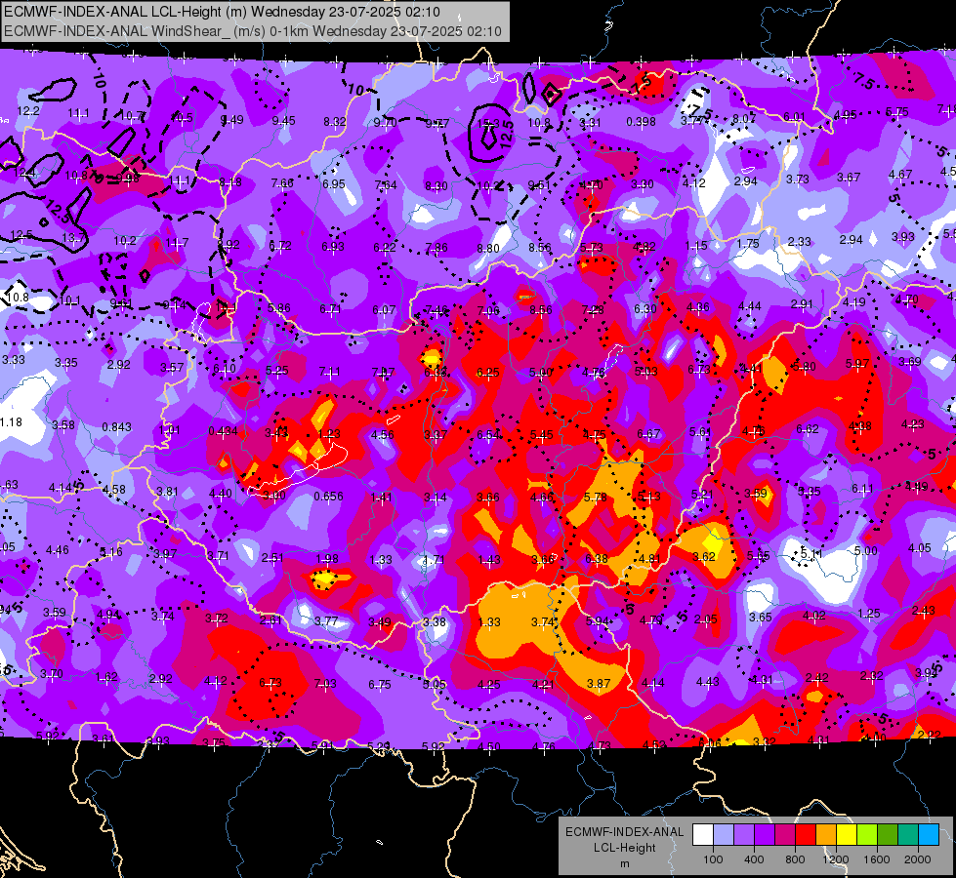The image size is (956, 878).
Task: Click the wind shear value 11.7
Action: tap(177, 243)
